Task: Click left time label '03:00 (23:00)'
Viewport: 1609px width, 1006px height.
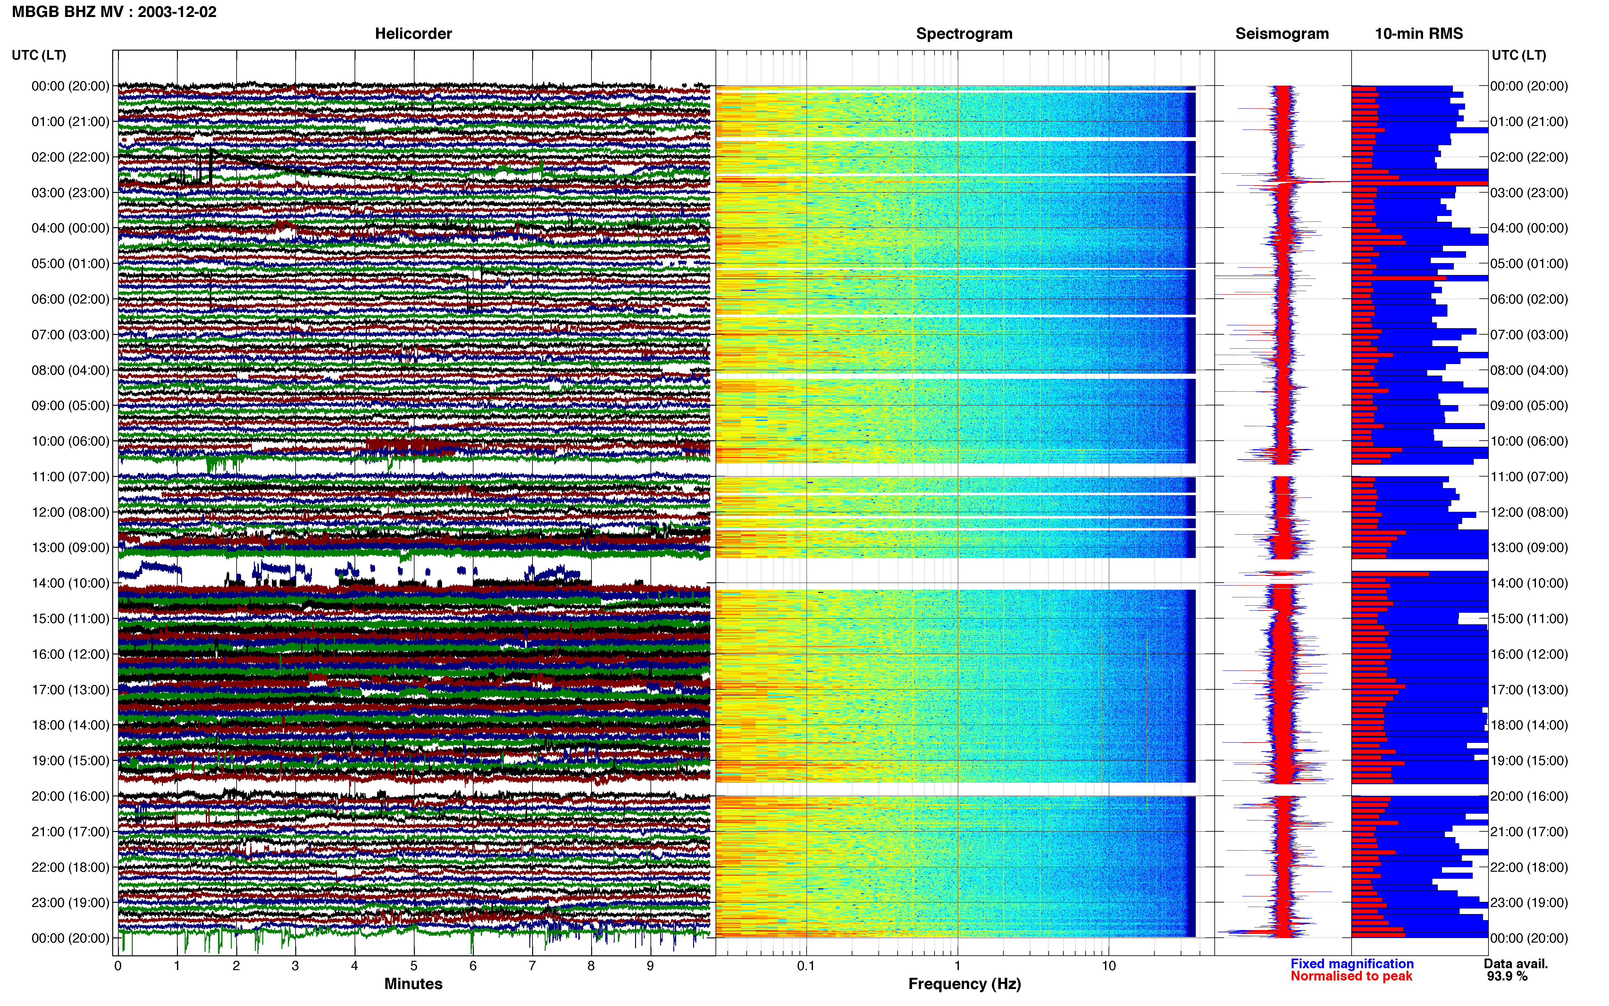Action: pyautogui.click(x=71, y=193)
